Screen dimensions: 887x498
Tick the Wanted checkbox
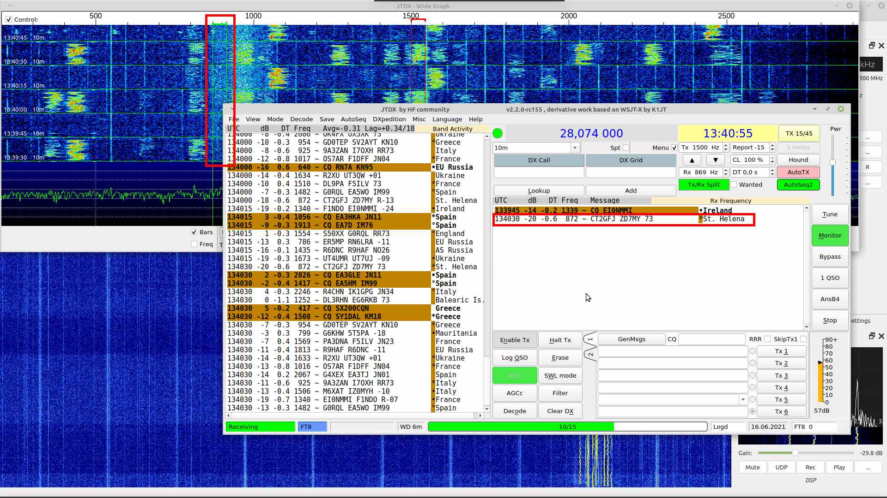[x=734, y=184]
